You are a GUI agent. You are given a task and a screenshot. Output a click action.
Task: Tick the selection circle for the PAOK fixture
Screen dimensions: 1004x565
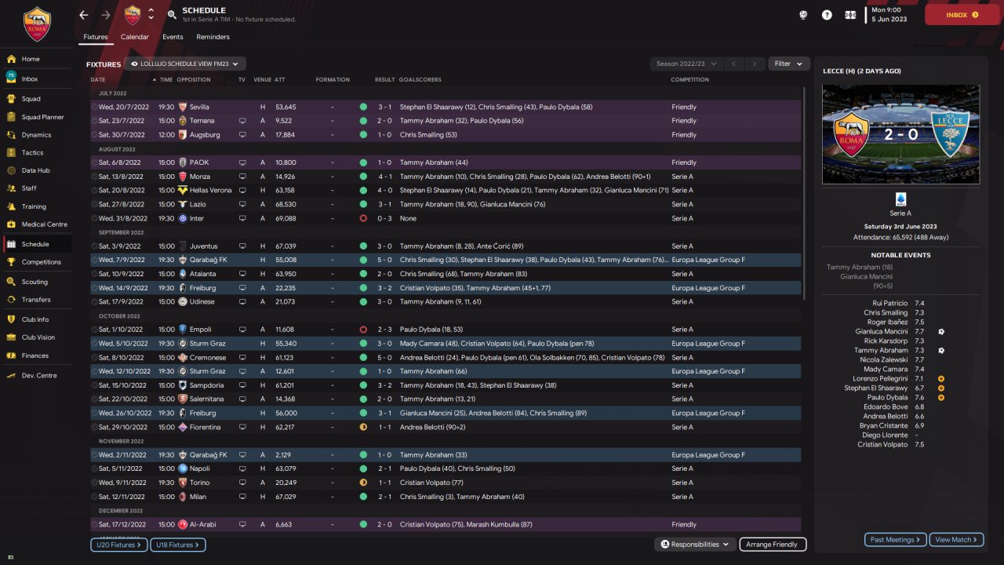[94, 162]
